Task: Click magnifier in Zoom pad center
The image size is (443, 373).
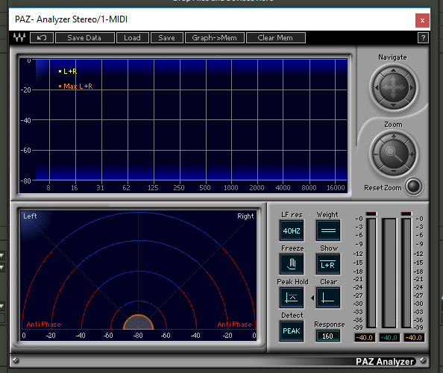Action: (x=394, y=154)
